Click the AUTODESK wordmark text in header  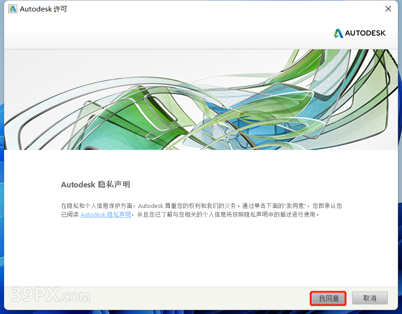point(366,33)
